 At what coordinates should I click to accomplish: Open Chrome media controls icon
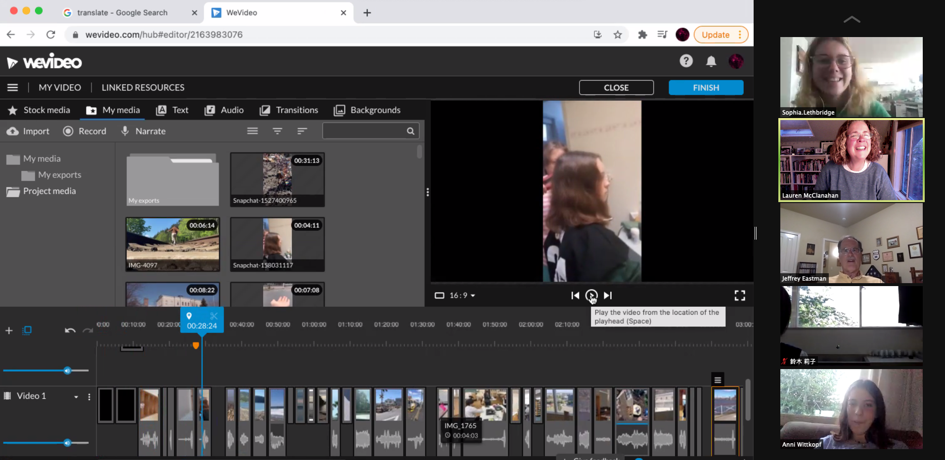pyautogui.click(x=662, y=35)
